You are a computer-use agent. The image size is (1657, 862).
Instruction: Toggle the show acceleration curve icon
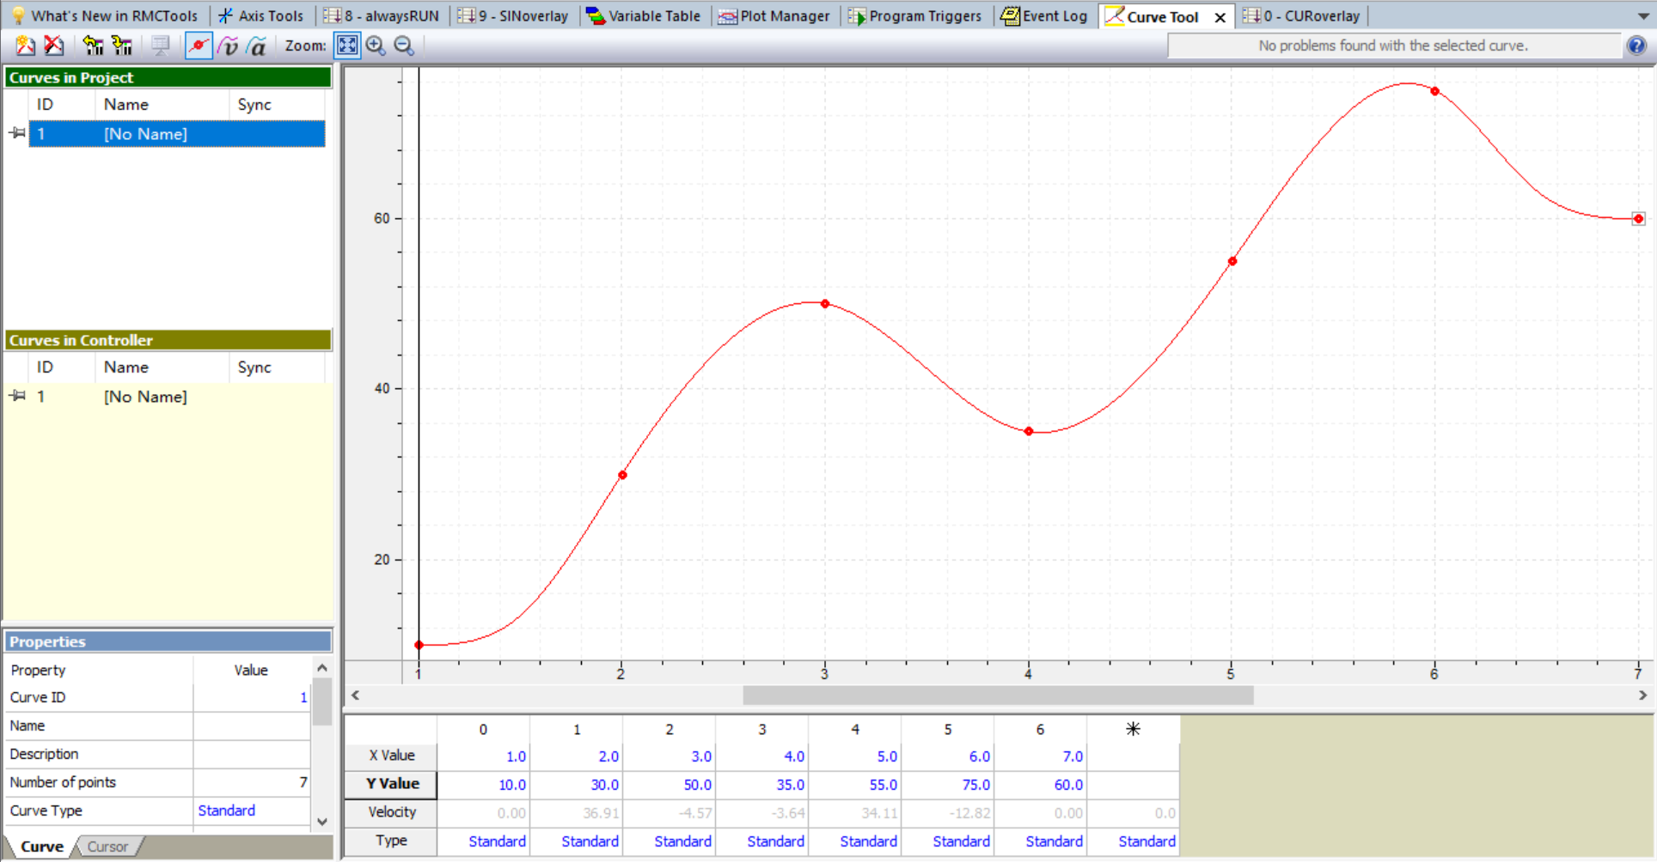(x=256, y=46)
